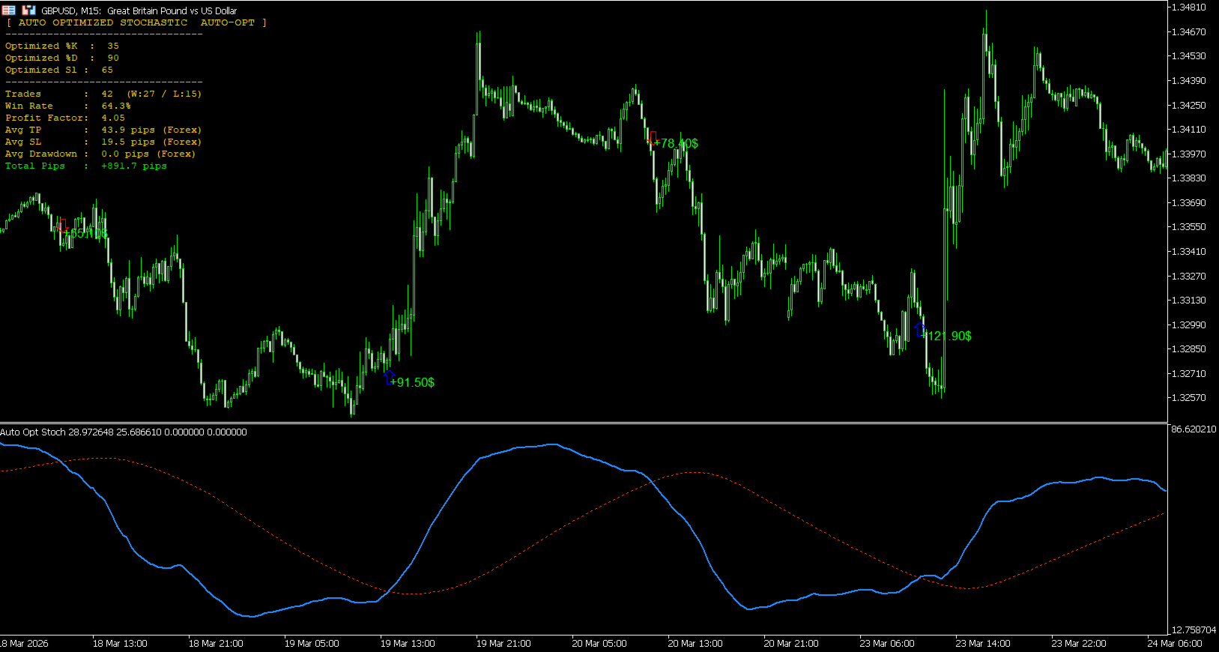This screenshot has width=1219, height=652.
Task: Click the 86.620210 indicator scale value
Action: click(1194, 429)
